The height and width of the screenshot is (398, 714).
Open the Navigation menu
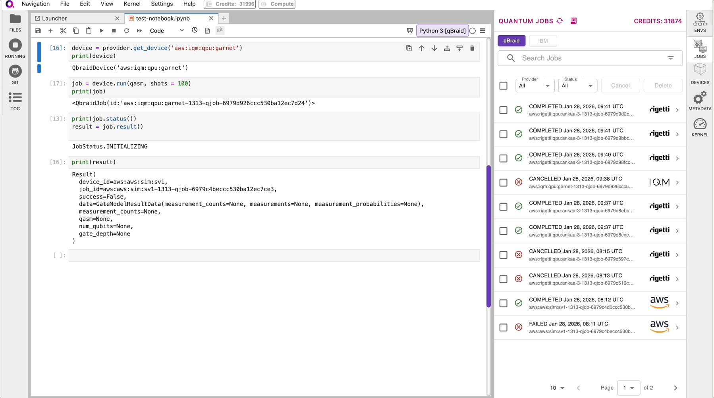[36, 4]
